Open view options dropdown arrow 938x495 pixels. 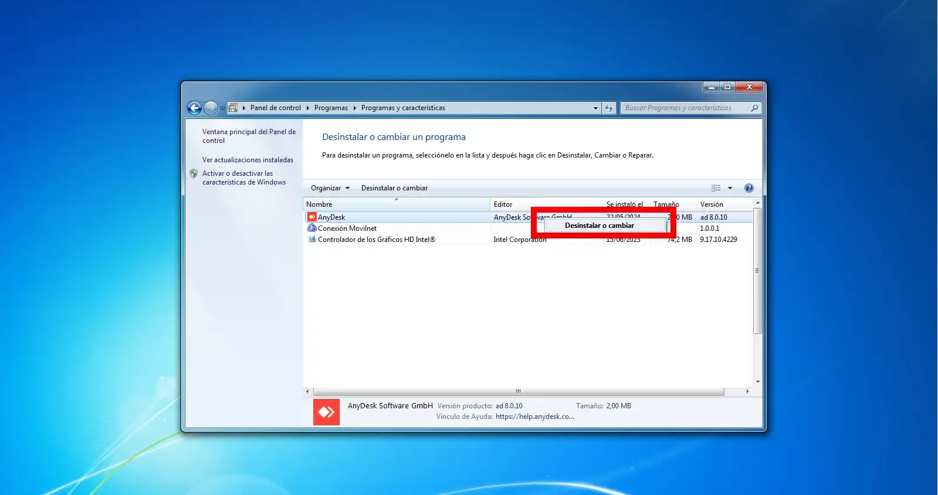730,188
